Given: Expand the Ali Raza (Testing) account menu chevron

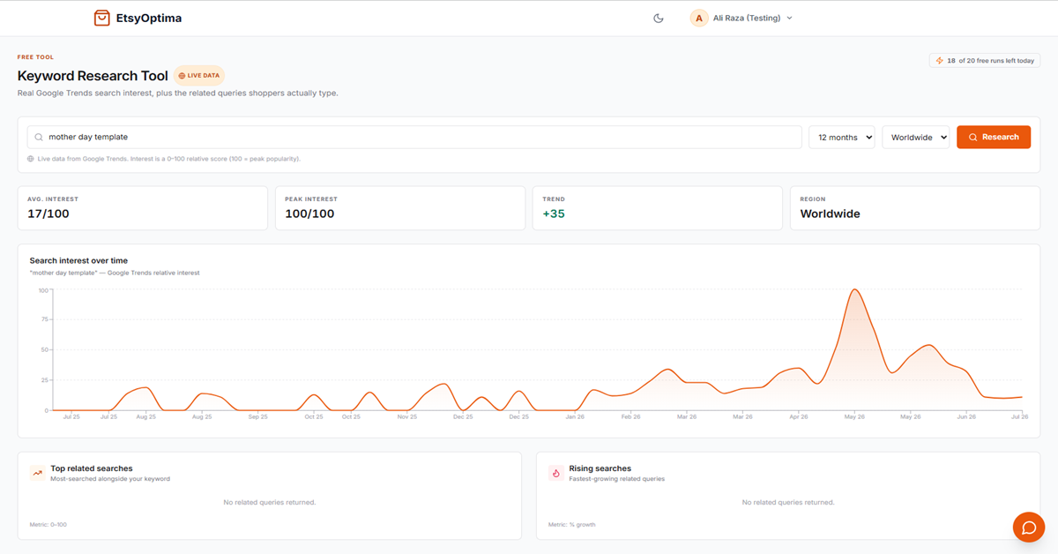Looking at the screenshot, I should (789, 18).
